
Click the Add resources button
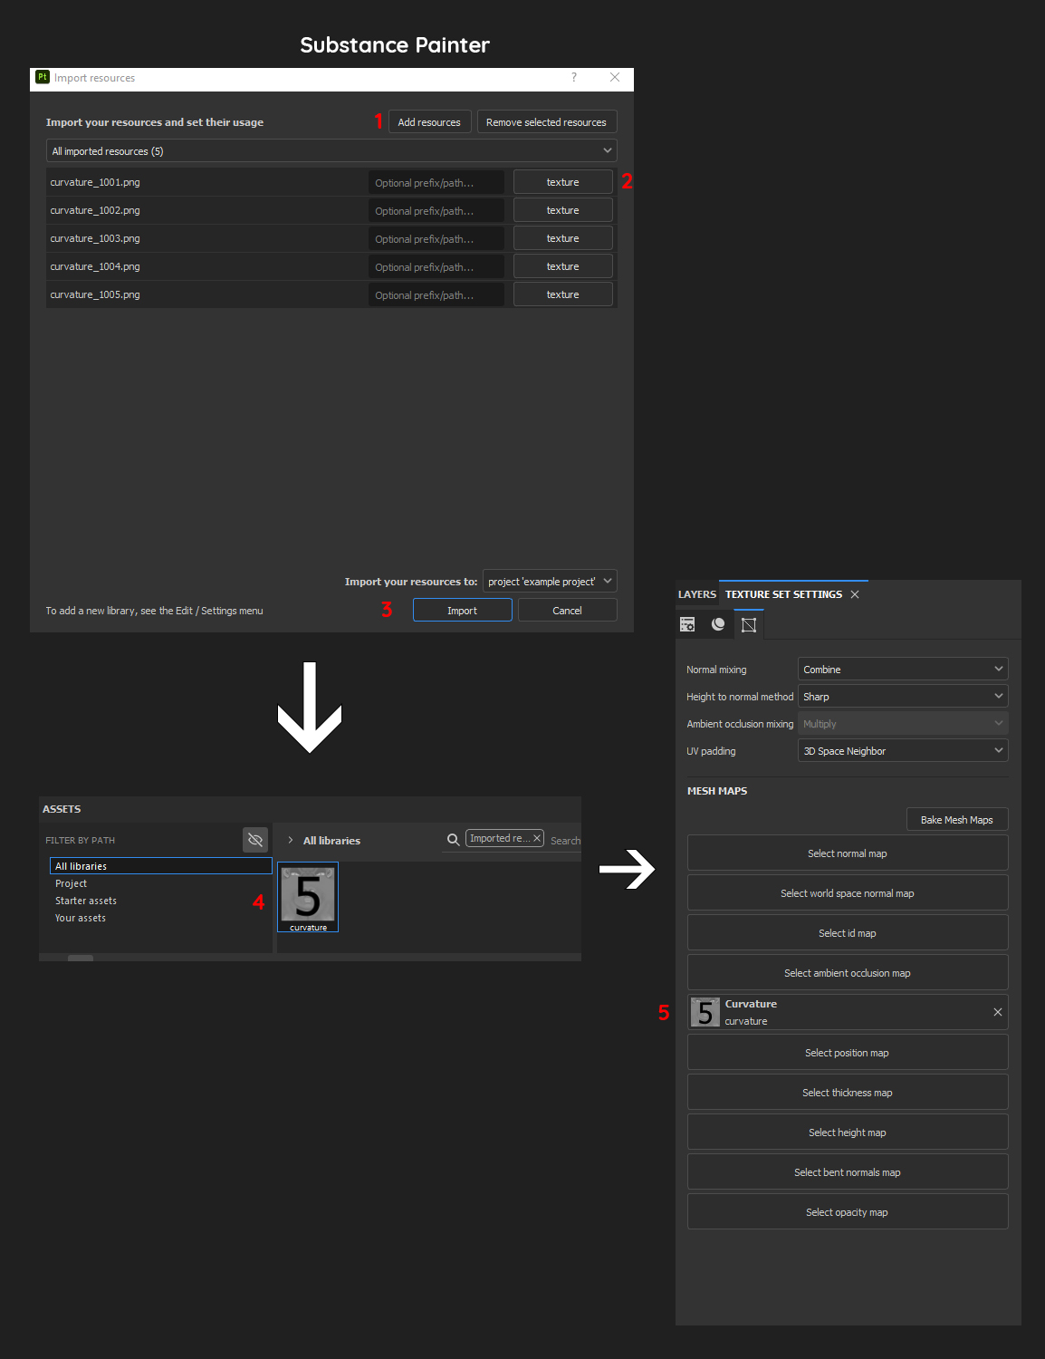429,122
